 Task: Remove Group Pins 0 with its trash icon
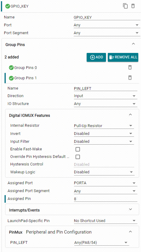[130, 67]
